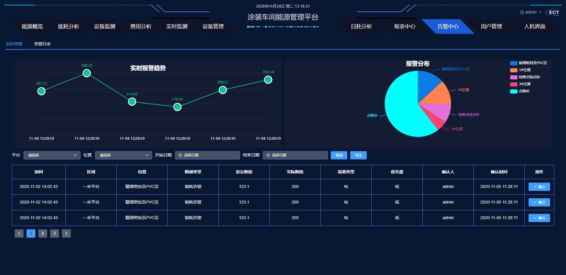The width and height of the screenshot is (566, 275).
Task: Click the ECT logo
Action: [x=553, y=12]
